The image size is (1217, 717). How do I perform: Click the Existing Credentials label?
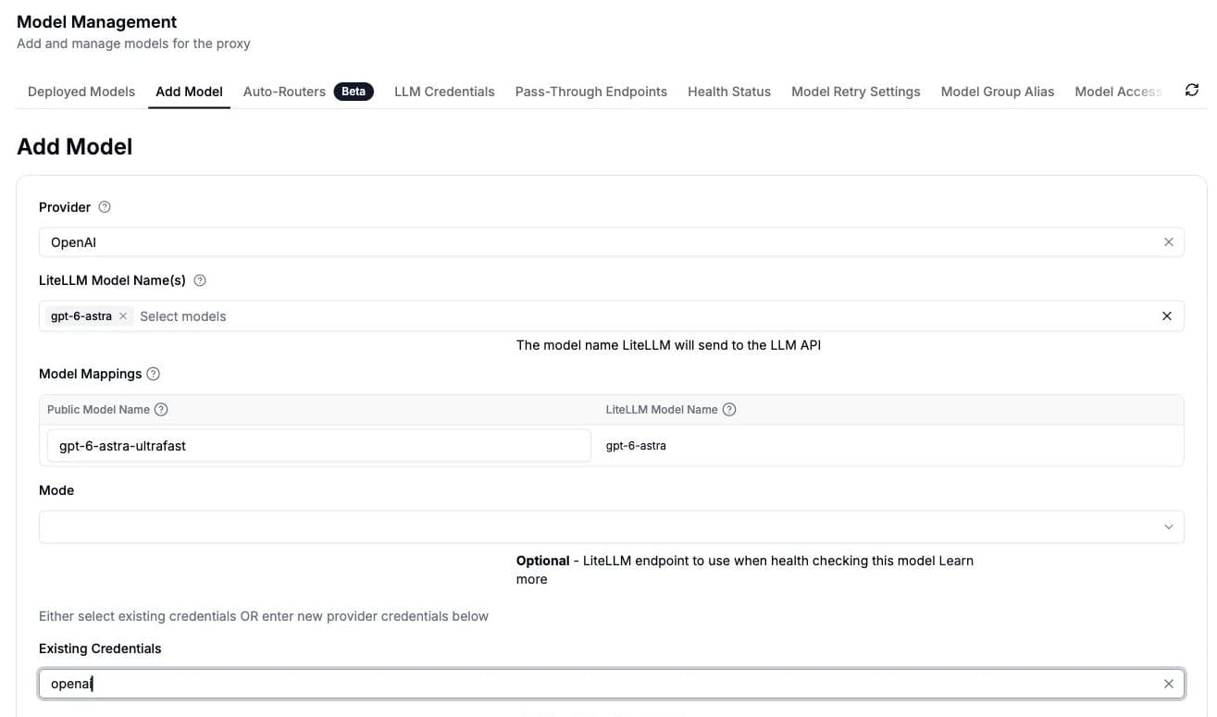click(100, 649)
